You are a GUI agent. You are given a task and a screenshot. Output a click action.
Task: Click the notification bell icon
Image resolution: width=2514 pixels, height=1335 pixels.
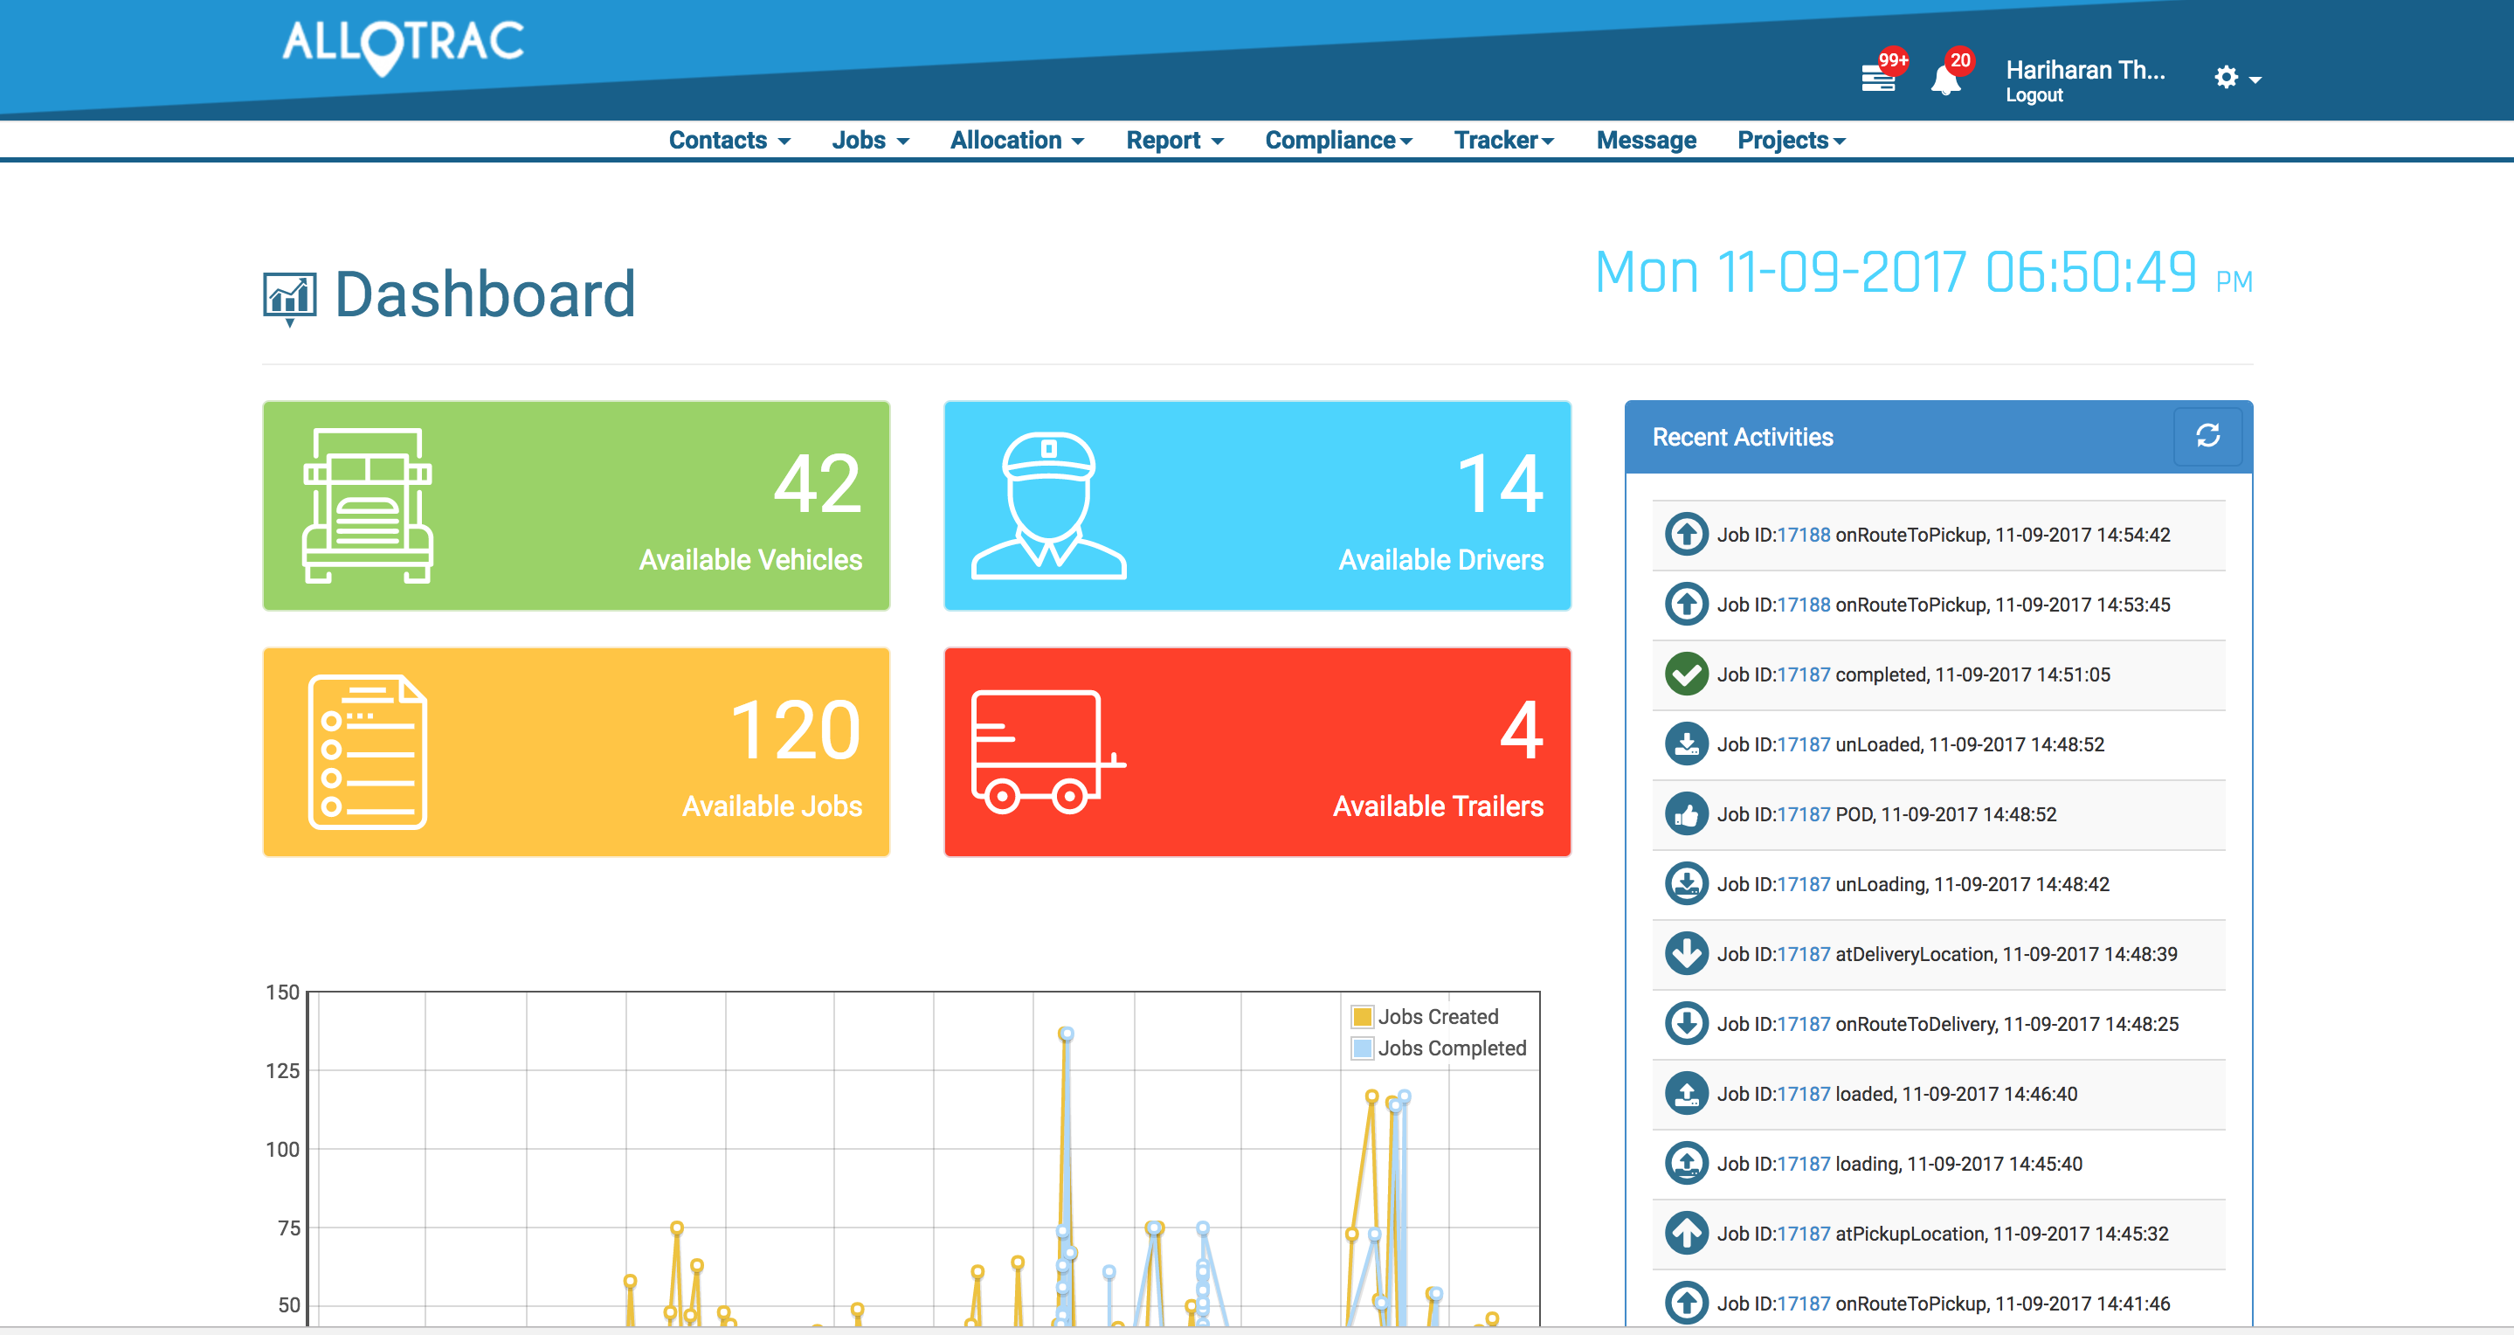point(1945,80)
